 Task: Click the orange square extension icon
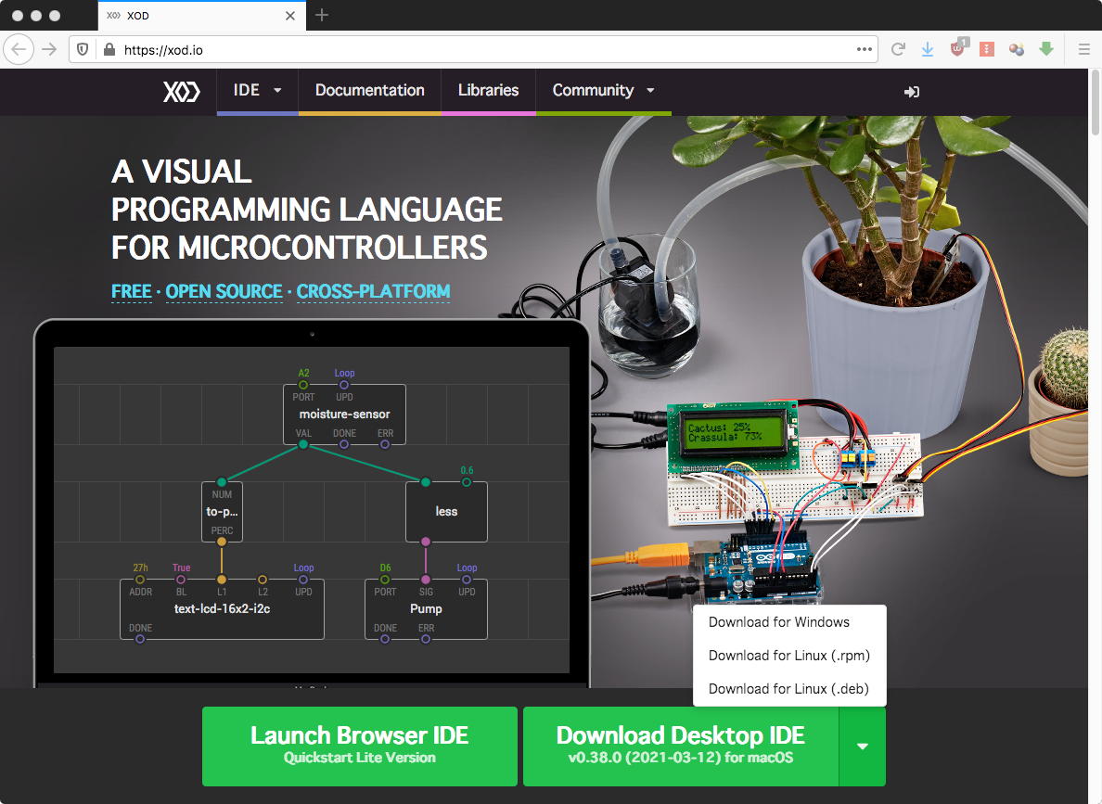point(987,49)
